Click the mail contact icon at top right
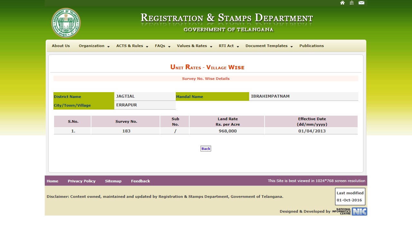412x232 pixels. (x=361, y=3)
